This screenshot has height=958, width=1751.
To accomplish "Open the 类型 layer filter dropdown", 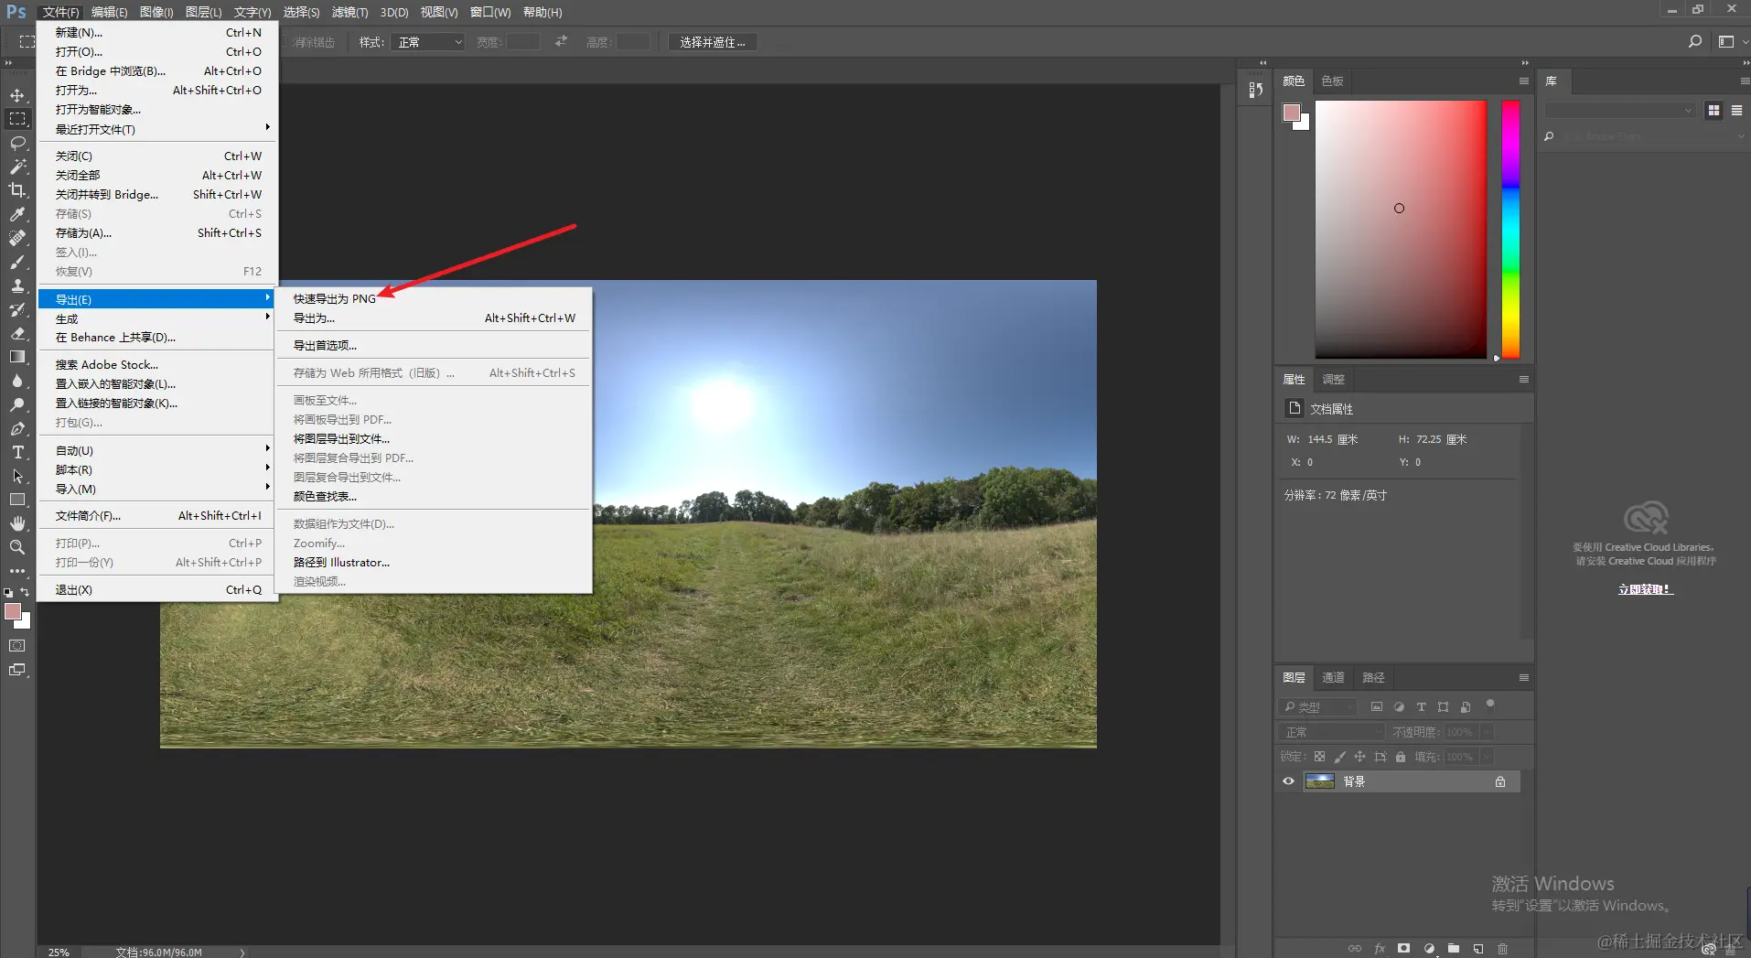I will tap(1317, 706).
